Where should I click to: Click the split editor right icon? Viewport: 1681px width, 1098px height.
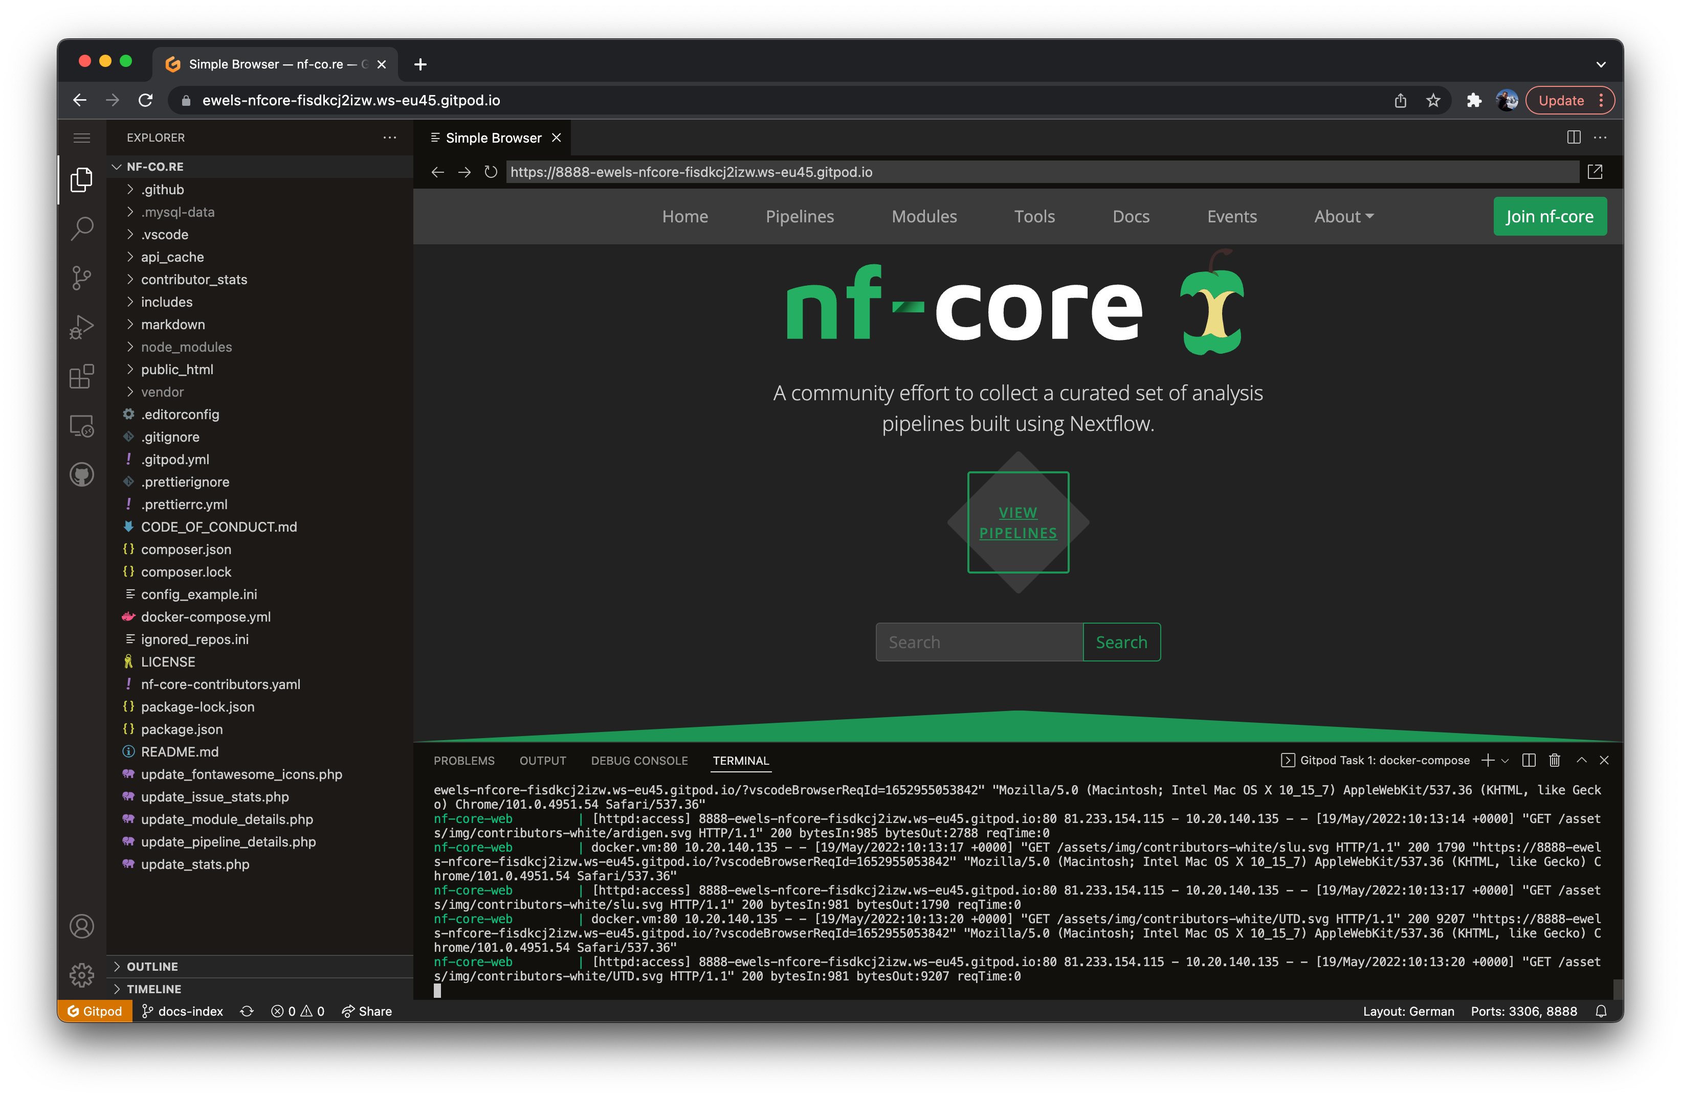1574,138
